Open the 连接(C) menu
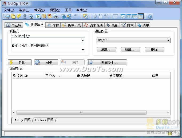The width and height of the screenshot is (182, 138). (x=24, y=10)
